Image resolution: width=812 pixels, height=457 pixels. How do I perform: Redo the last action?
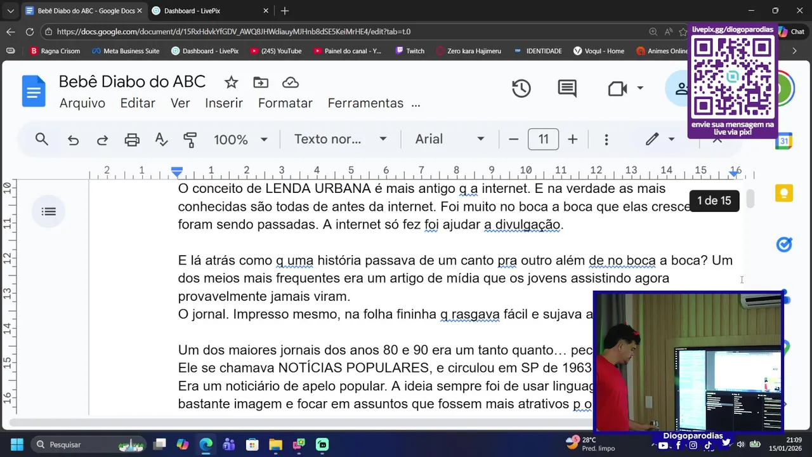click(102, 140)
